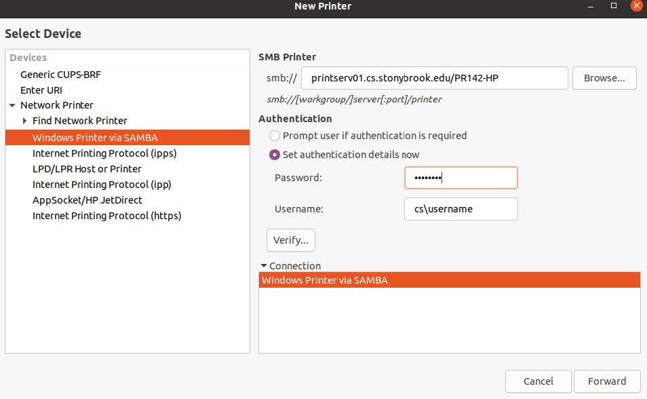The width and height of the screenshot is (647, 399).
Task: Select Windows Printer via SAMBA device
Action: tap(95, 137)
